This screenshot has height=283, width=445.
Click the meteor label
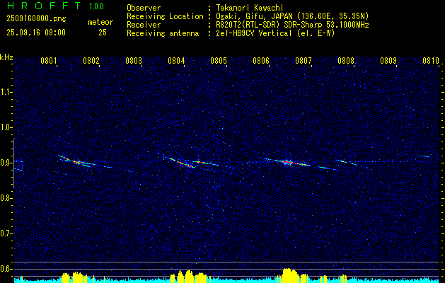[x=100, y=22]
